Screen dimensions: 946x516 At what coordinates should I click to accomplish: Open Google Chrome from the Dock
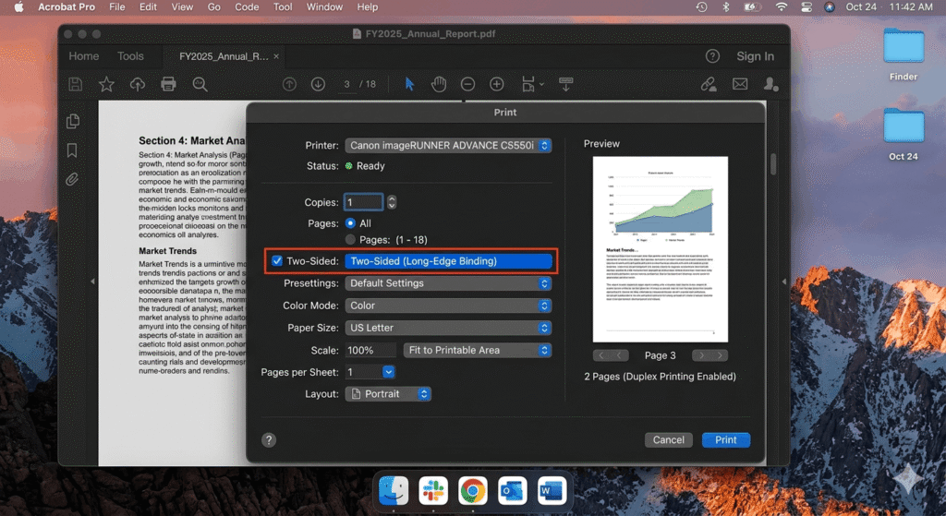[472, 490]
